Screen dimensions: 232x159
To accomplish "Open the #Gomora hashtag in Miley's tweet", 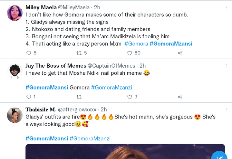I will pos(136,44).
